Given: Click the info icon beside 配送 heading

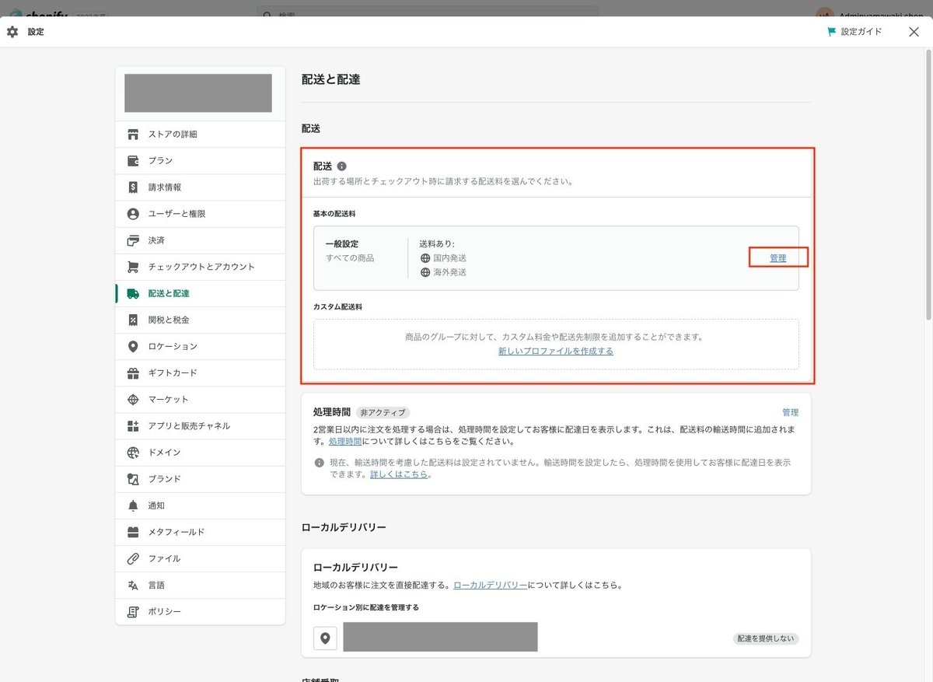Looking at the screenshot, I should (x=342, y=166).
